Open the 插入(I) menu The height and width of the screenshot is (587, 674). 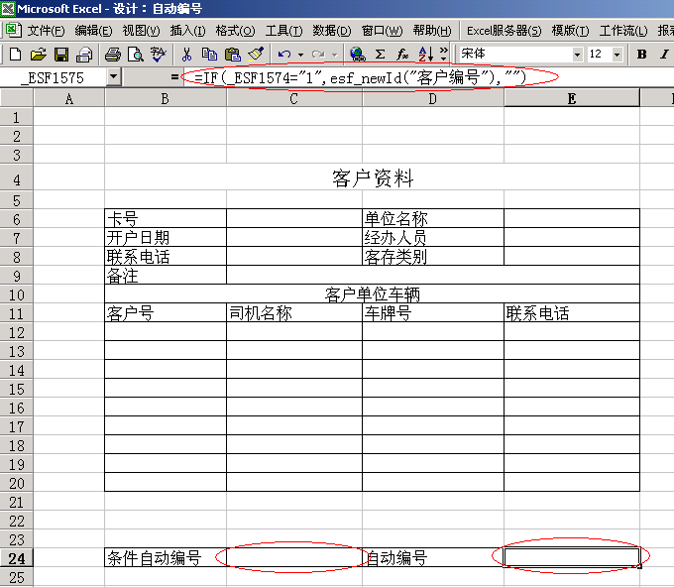pyautogui.click(x=187, y=31)
